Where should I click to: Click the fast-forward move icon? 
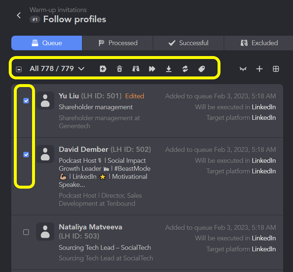click(152, 69)
